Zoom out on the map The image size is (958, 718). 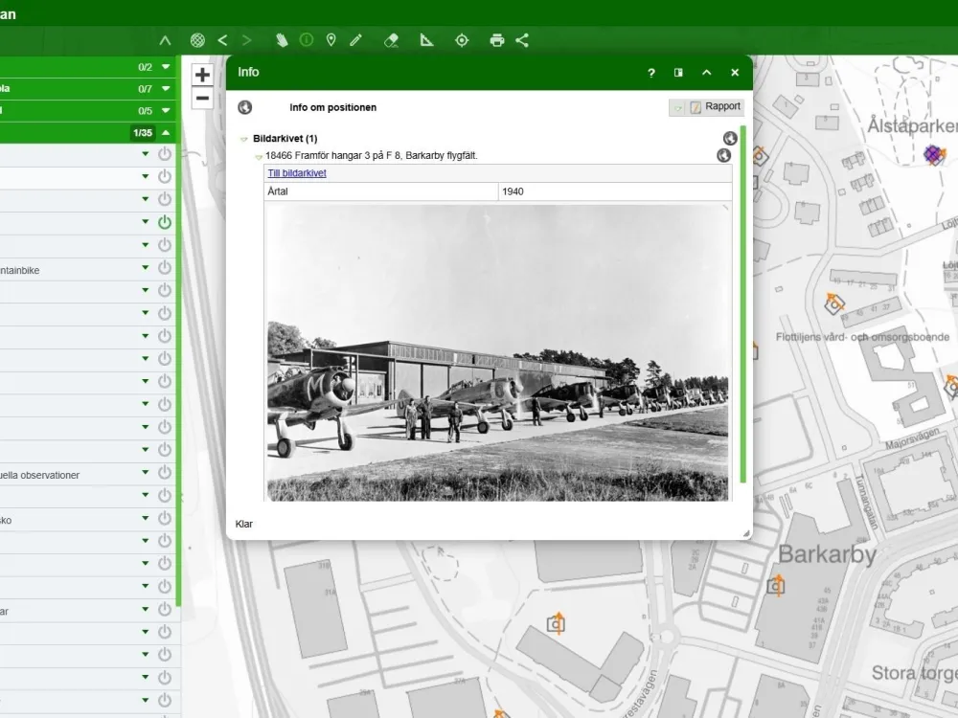point(202,99)
